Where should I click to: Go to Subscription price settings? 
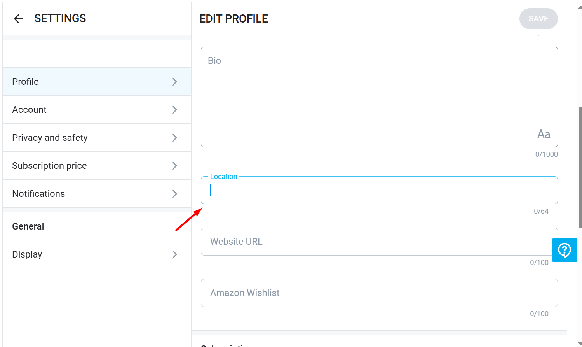point(97,166)
